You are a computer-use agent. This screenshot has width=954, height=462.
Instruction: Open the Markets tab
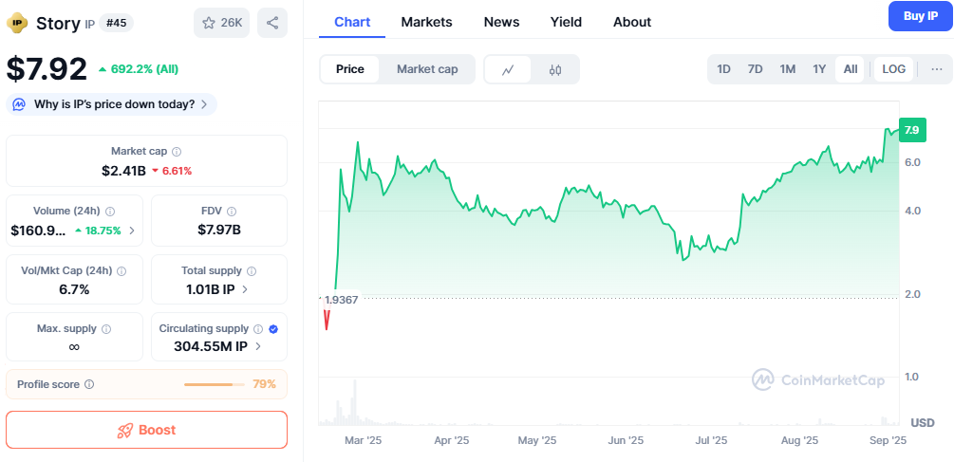click(x=426, y=22)
